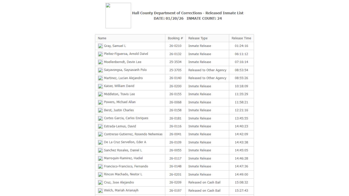The width and height of the screenshot is (349, 196).
Task: Click the photo icon beside Welch, Mariah Arianayh
Action: tap(100, 190)
